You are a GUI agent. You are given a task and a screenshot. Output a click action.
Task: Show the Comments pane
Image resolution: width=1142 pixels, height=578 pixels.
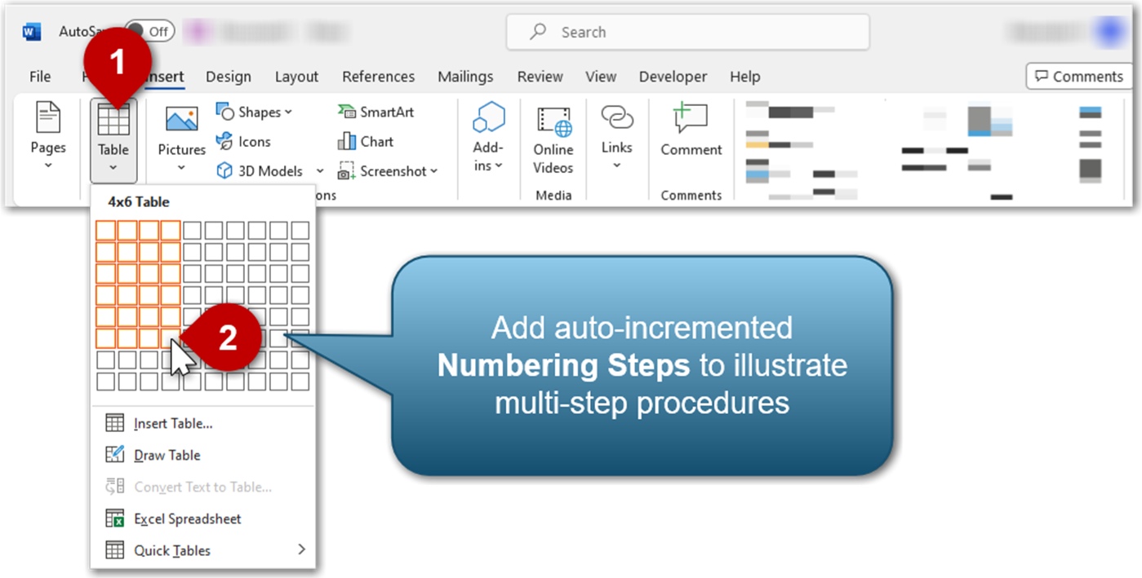(1078, 76)
